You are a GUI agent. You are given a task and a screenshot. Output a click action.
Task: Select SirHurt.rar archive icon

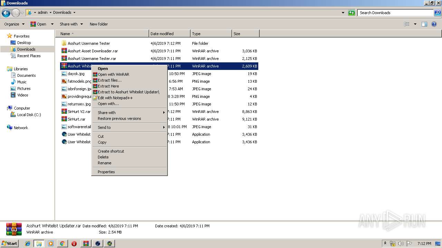coord(64,119)
